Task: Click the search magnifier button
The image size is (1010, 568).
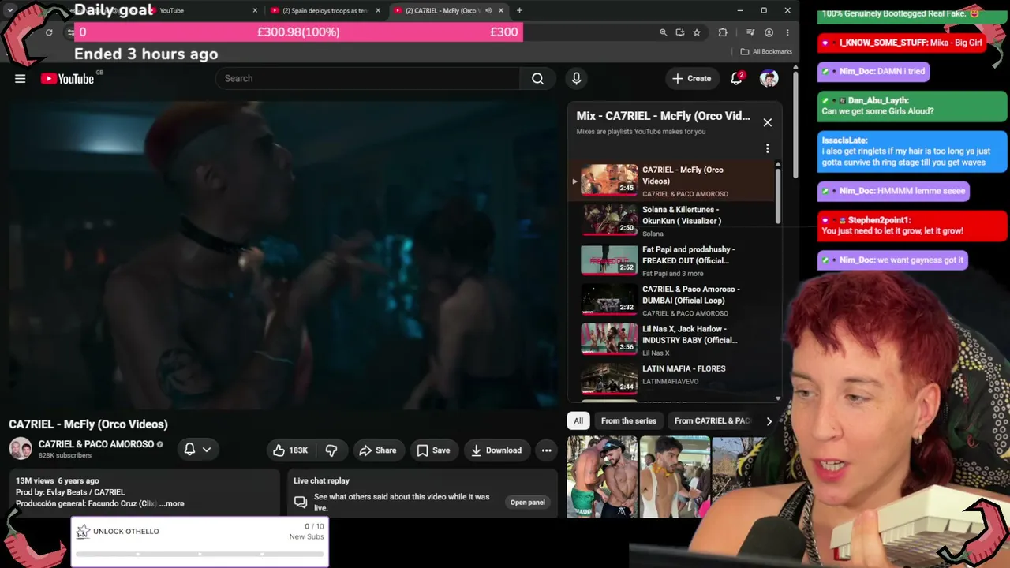Action: point(537,78)
